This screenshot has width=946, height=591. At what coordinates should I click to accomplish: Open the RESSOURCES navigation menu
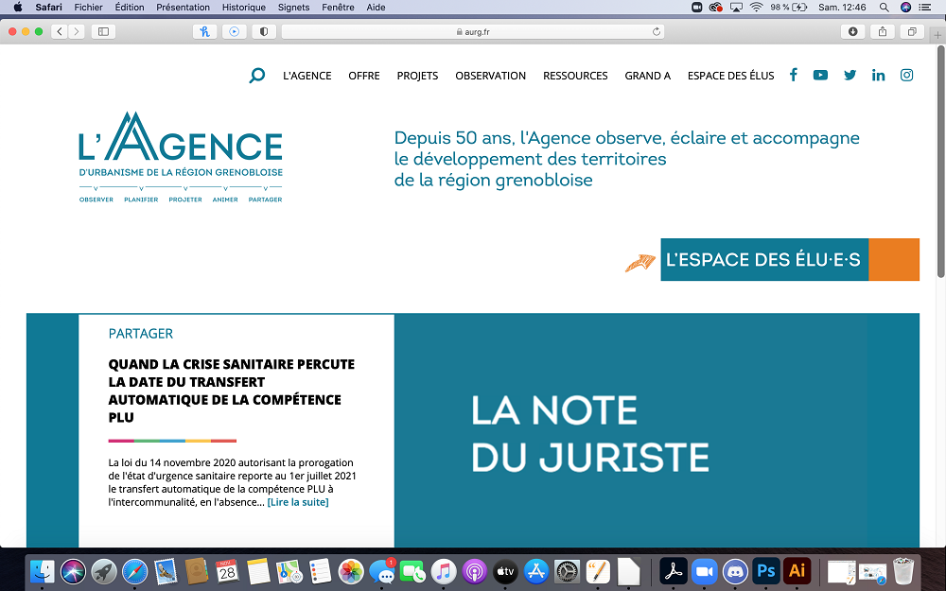coord(575,76)
